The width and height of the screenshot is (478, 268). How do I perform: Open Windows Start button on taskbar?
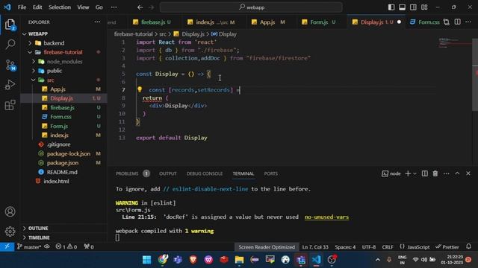tap(146, 260)
